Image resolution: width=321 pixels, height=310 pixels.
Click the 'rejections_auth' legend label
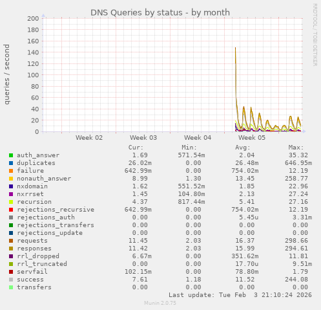46,217
